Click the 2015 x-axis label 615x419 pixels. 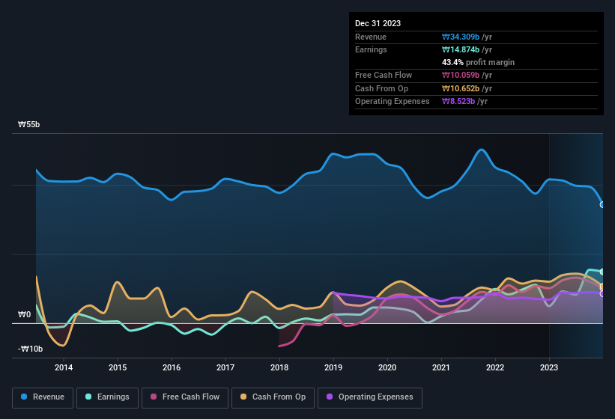coord(118,367)
